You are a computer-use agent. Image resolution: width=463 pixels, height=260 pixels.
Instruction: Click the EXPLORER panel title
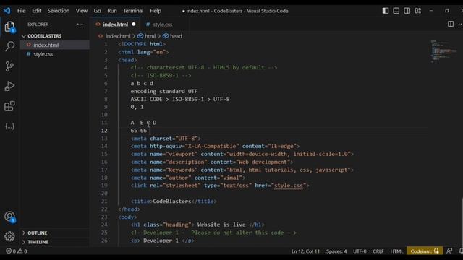click(x=38, y=25)
